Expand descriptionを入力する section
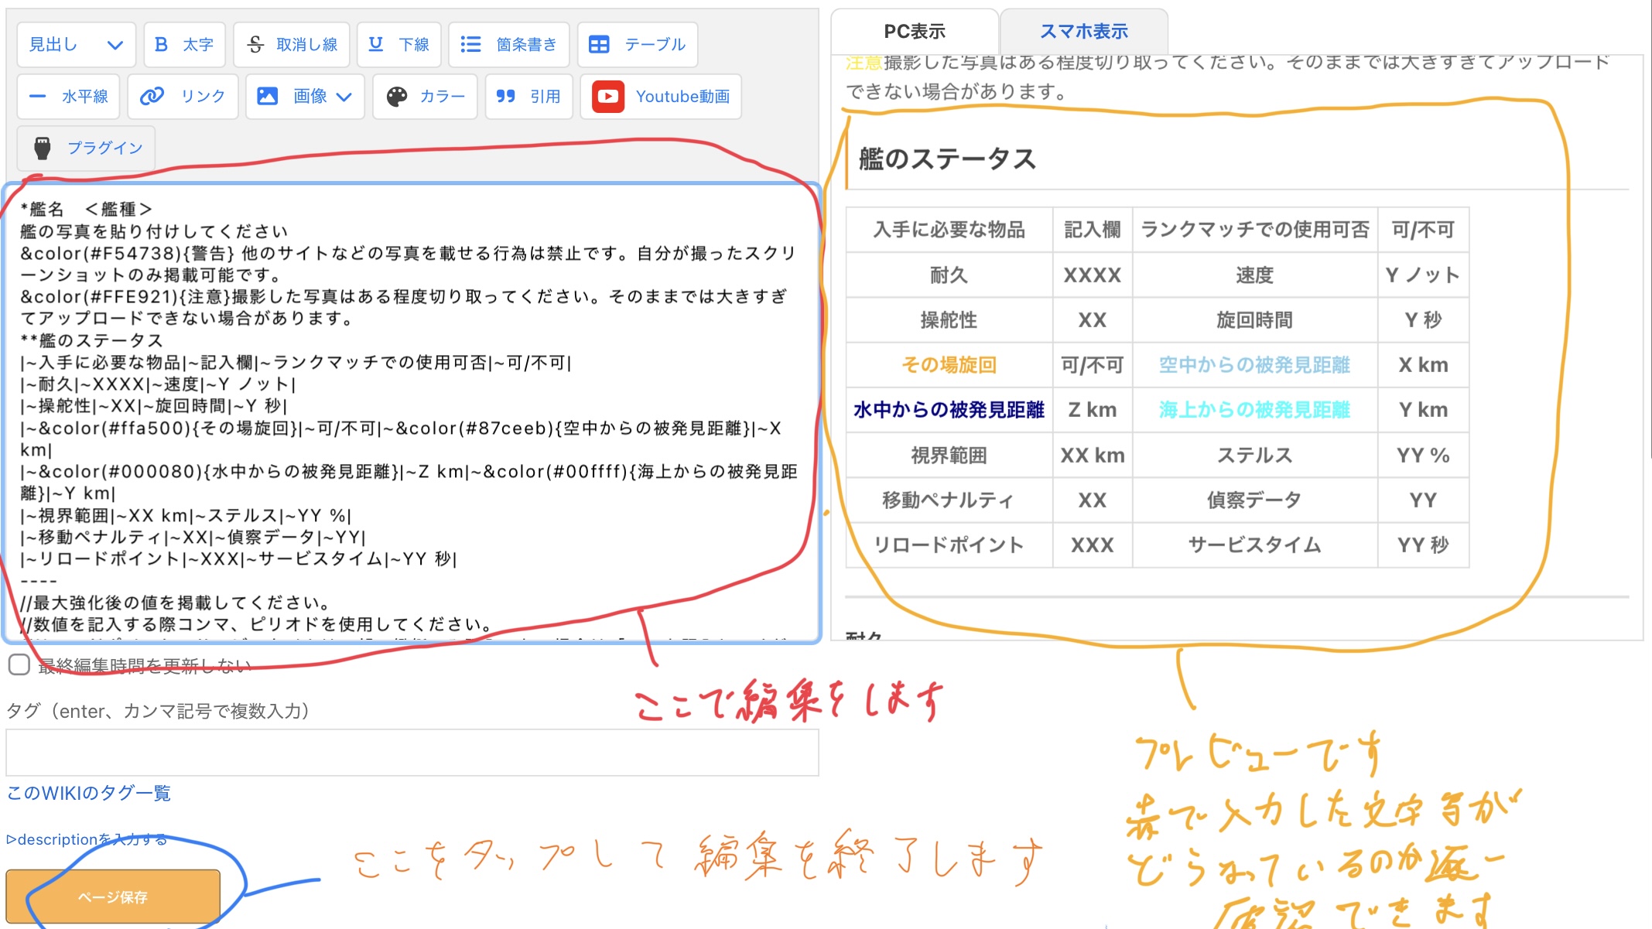This screenshot has height=929, width=1652. pos(87,839)
